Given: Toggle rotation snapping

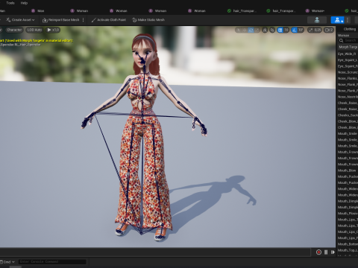Looking at the screenshot, I should coord(295,30).
